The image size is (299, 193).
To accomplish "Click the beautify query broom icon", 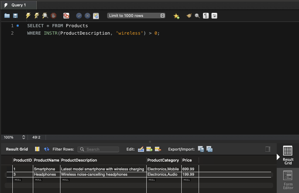I will [189, 16].
